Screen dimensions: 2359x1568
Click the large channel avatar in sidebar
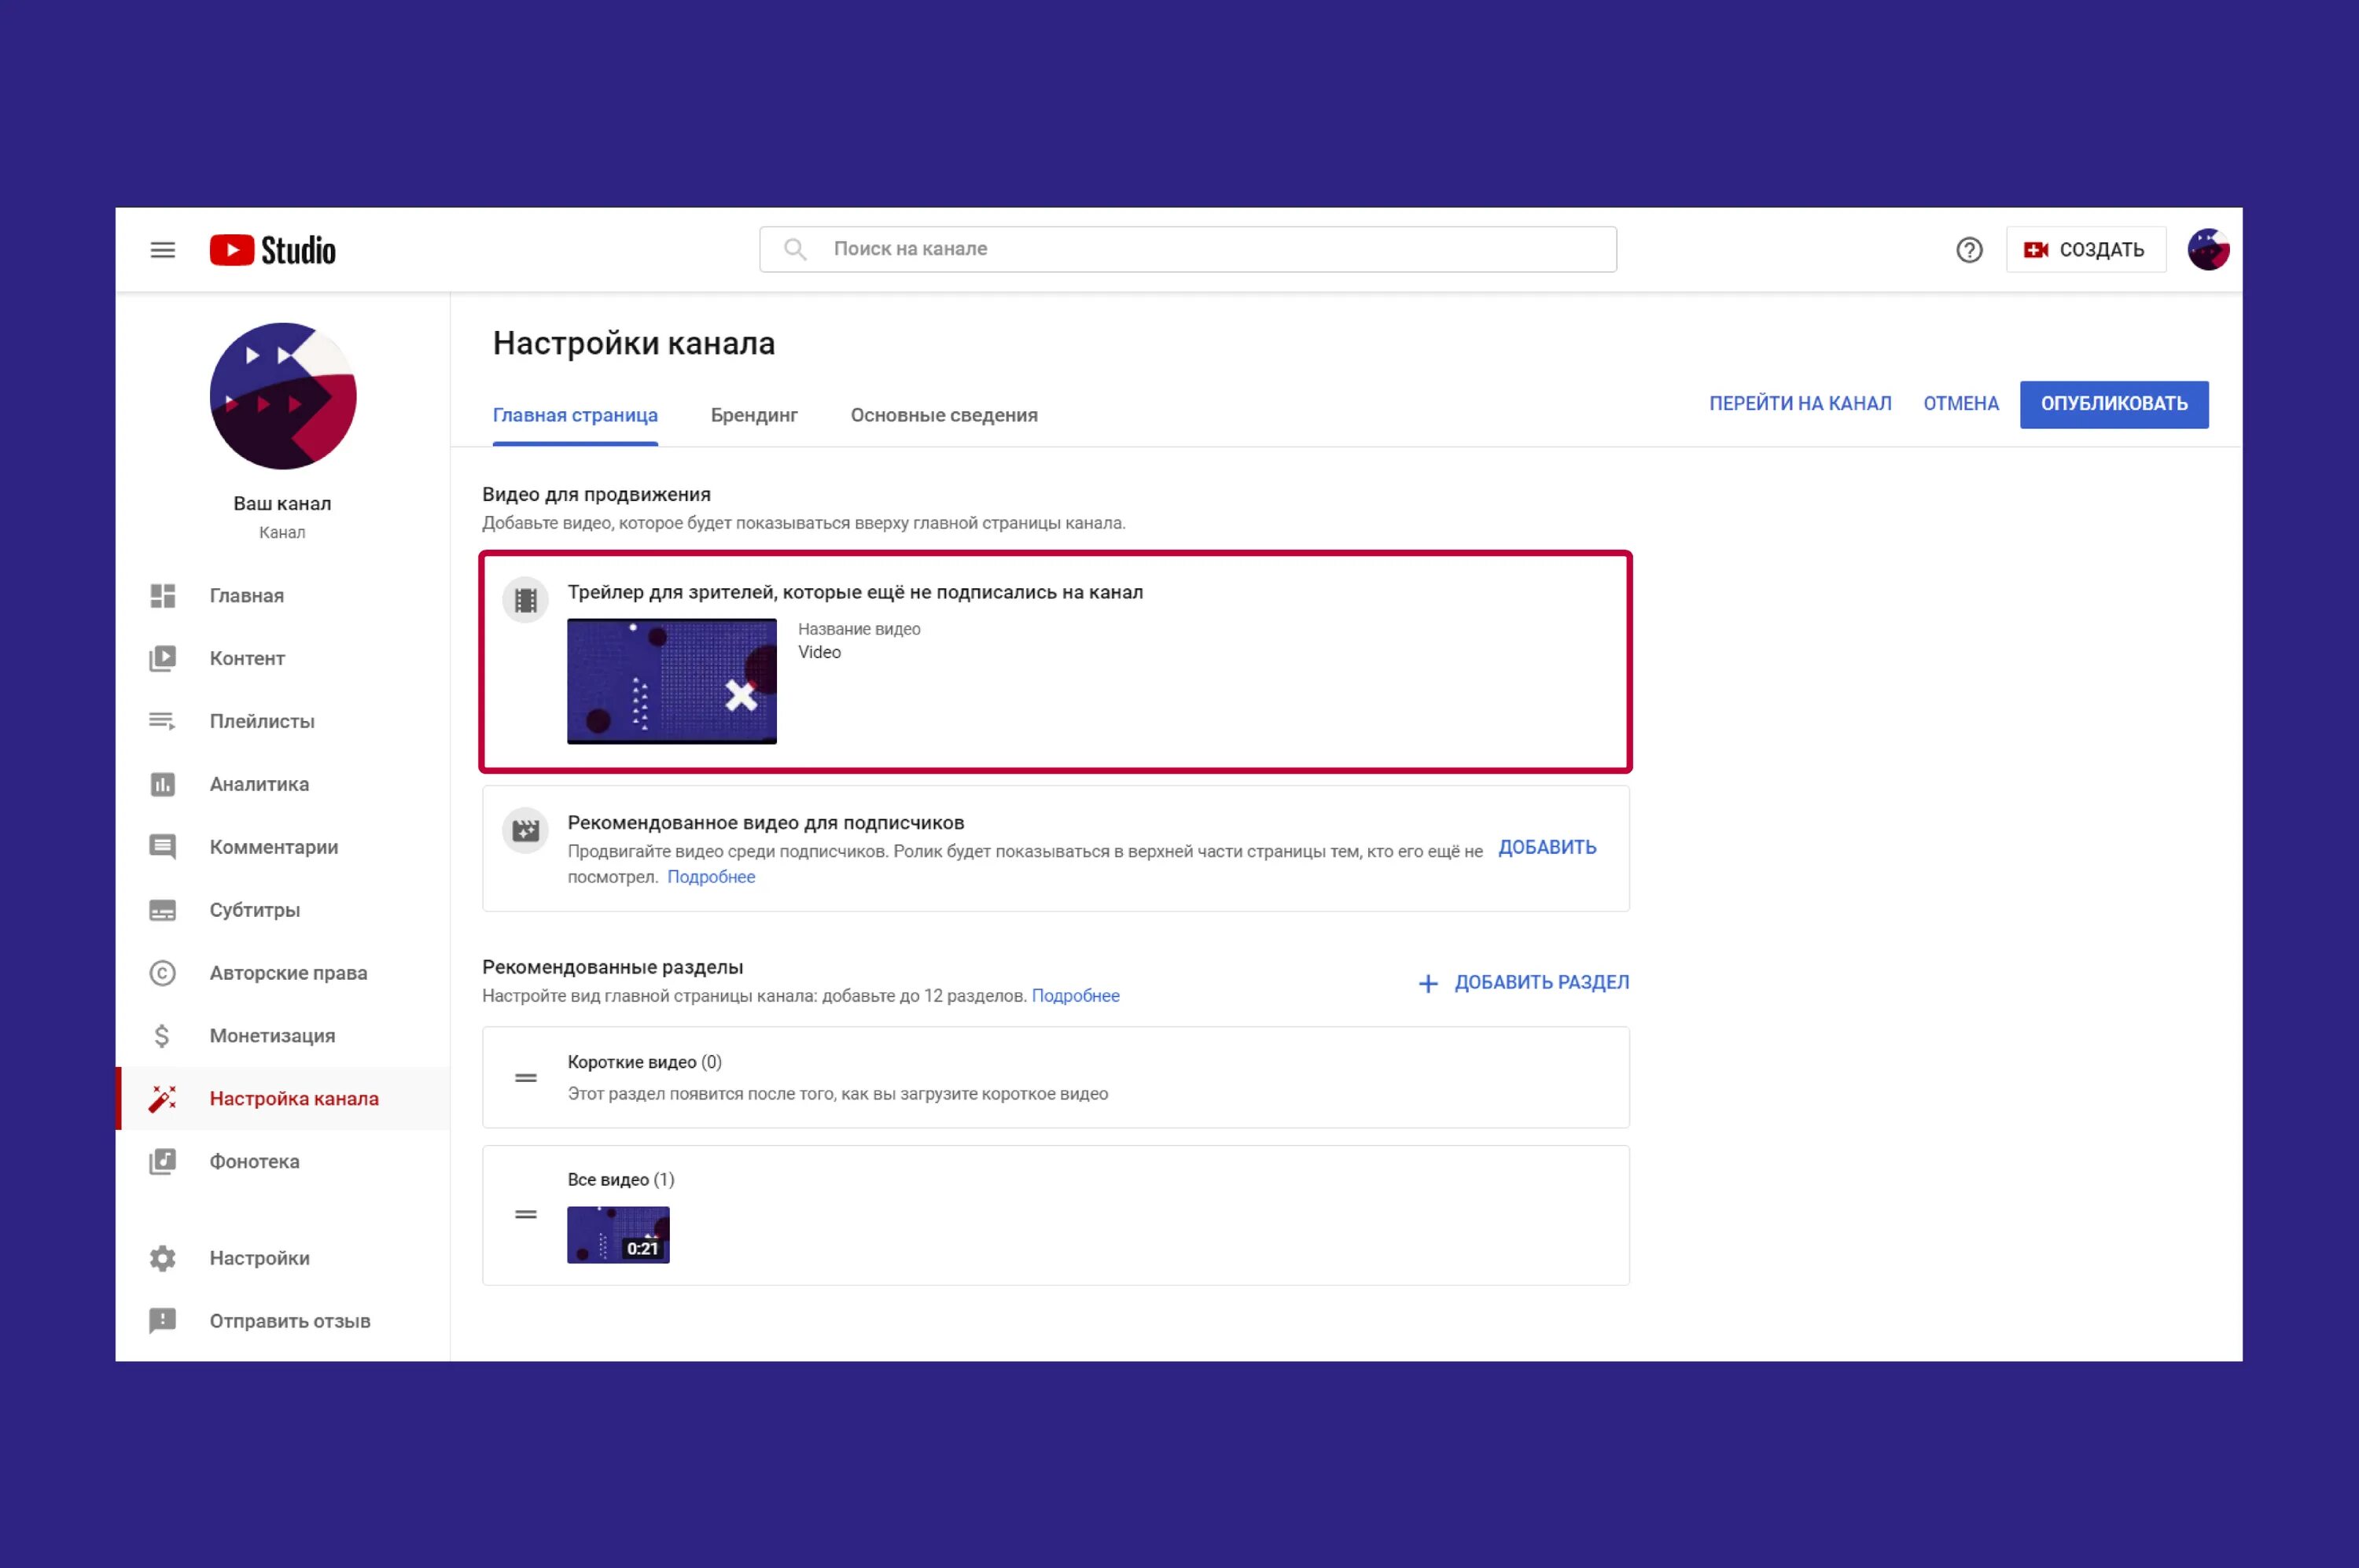pos(283,396)
